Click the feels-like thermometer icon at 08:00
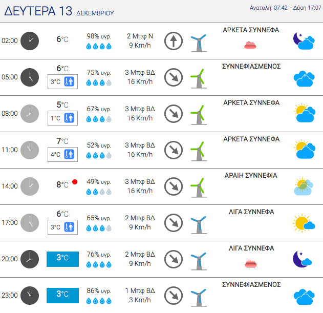Image resolution: width=323 pixels, height=313 pixels. [x=69, y=118]
